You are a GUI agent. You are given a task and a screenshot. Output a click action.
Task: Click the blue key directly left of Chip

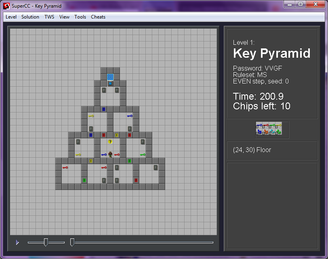[x=104, y=155]
